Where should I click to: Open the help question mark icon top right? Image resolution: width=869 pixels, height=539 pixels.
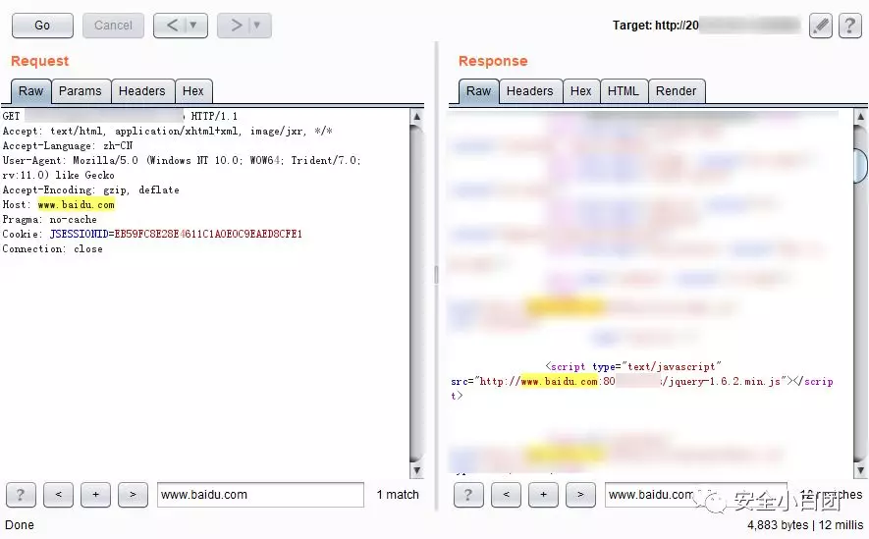(849, 26)
